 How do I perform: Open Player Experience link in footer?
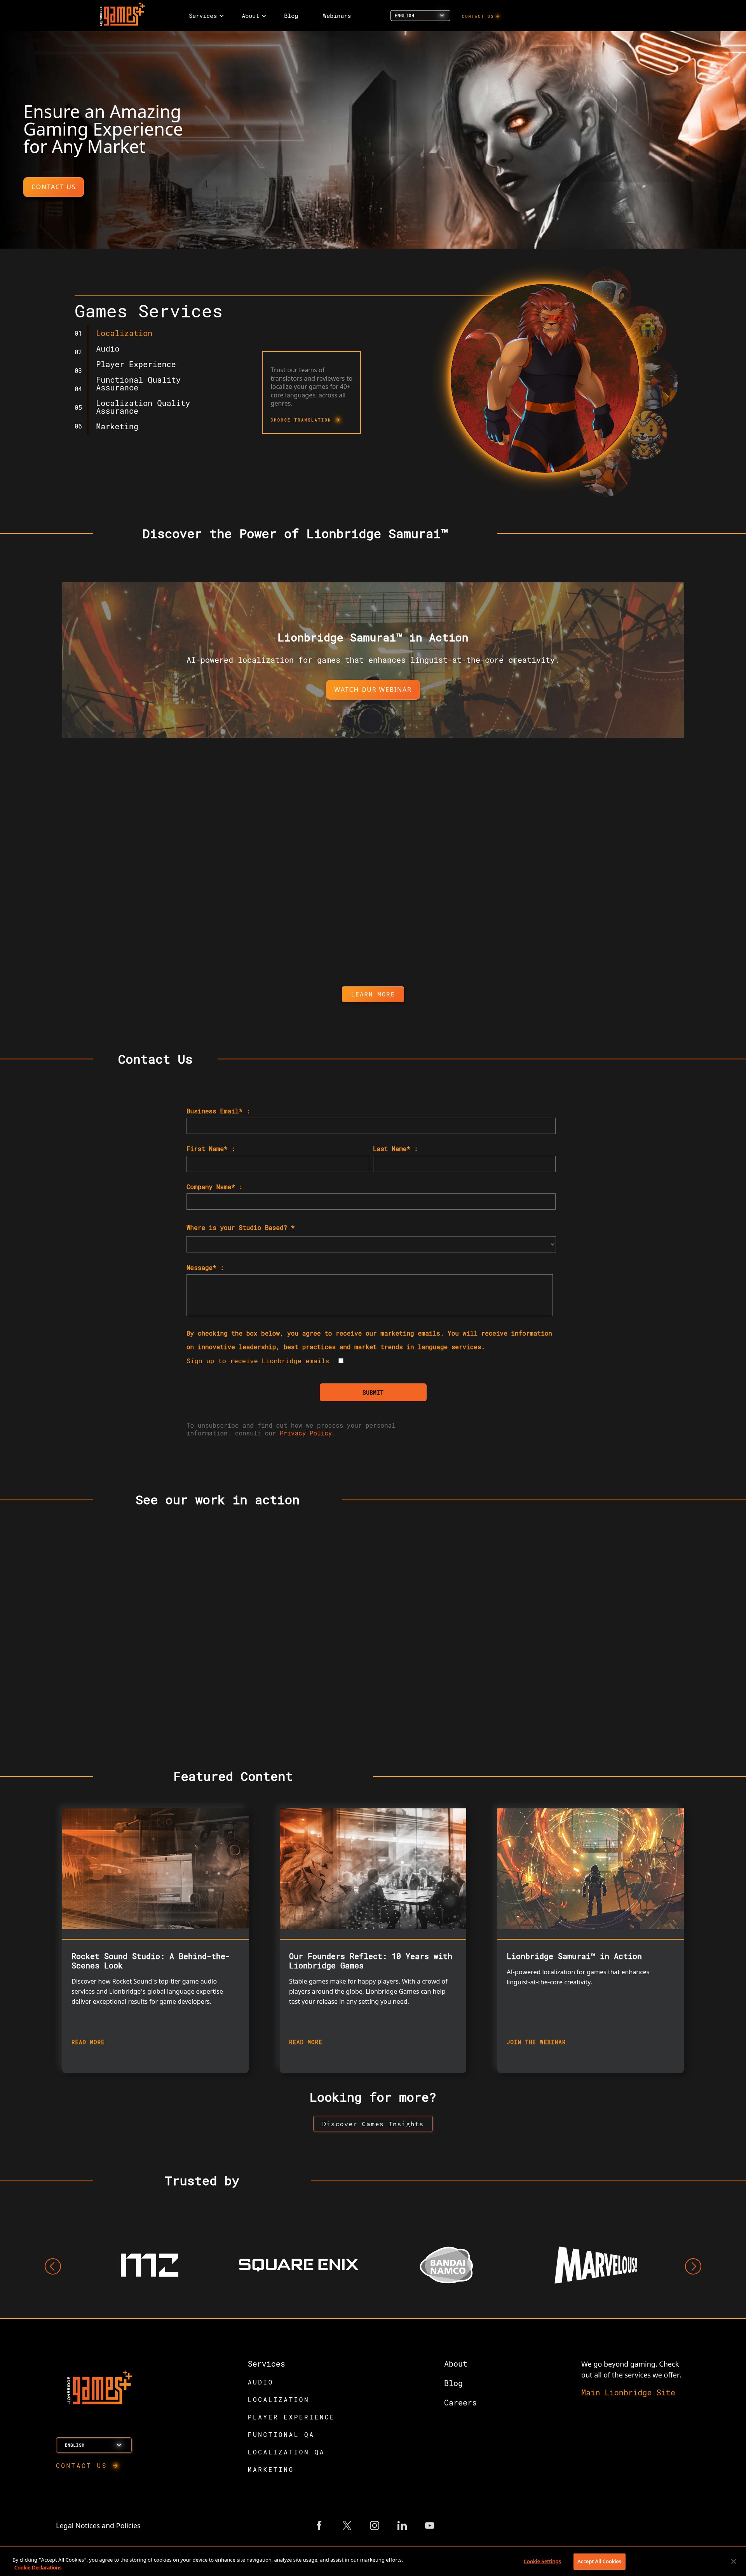291,2417
